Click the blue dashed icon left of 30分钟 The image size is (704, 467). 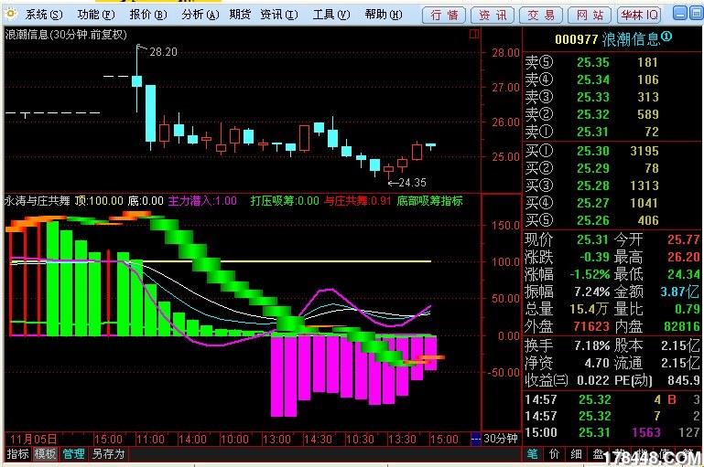[474, 440]
